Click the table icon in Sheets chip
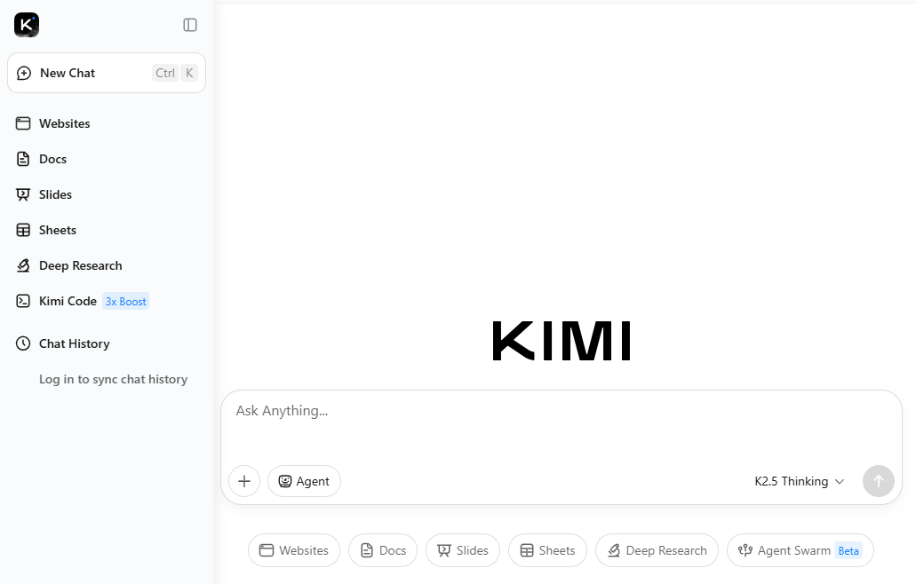The image size is (916, 584). pyautogui.click(x=527, y=551)
